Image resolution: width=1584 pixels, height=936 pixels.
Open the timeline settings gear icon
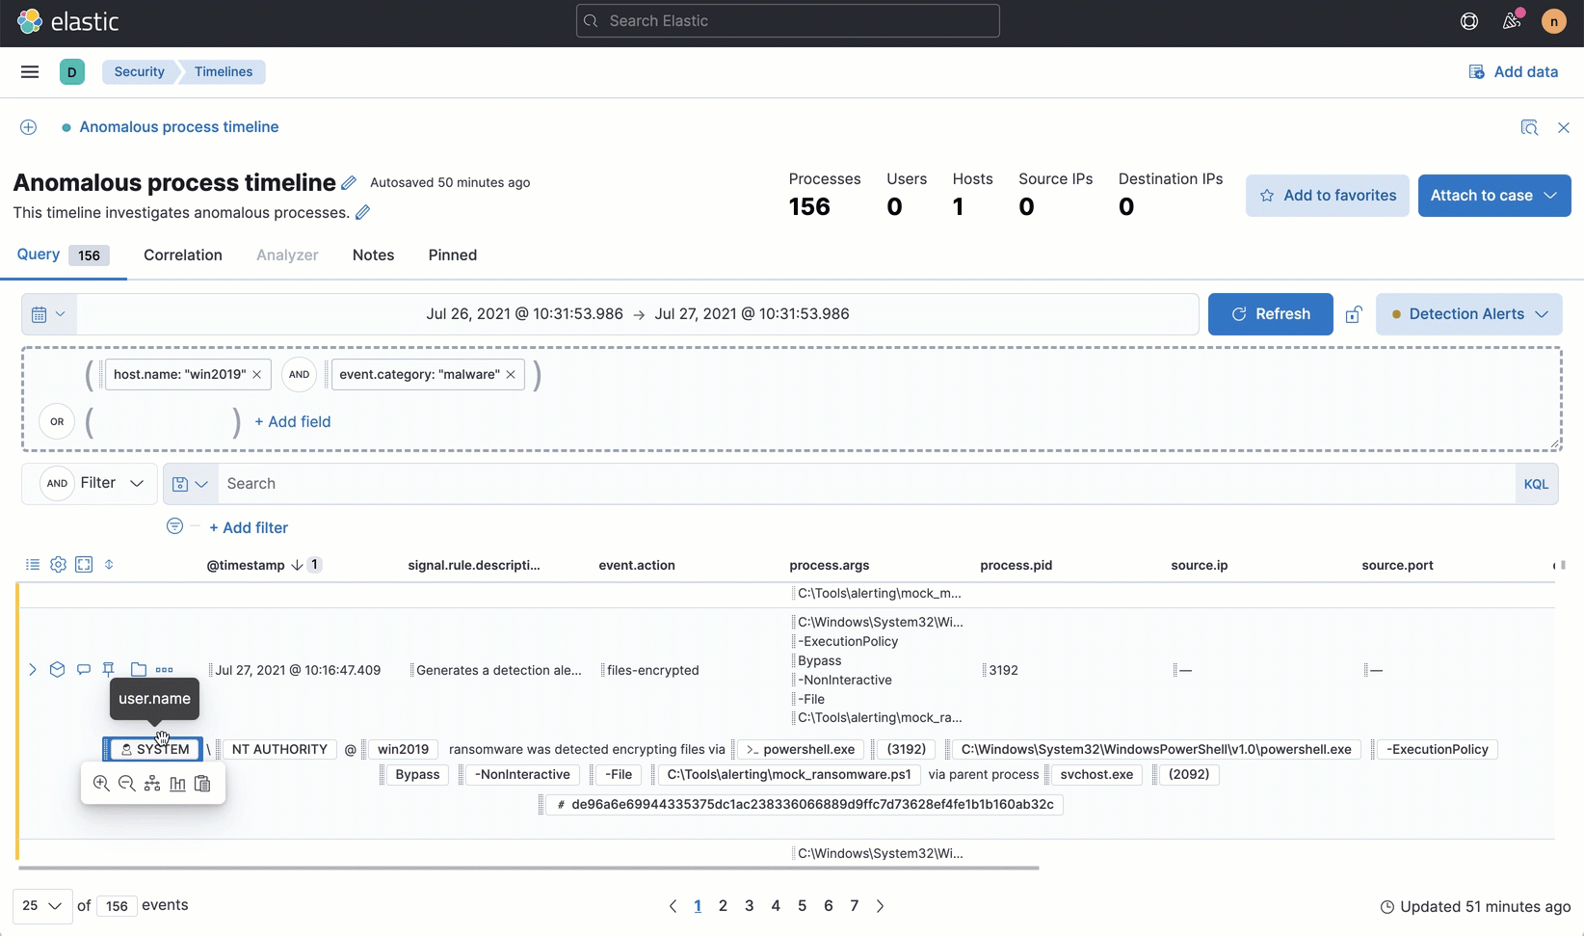[58, 564]
